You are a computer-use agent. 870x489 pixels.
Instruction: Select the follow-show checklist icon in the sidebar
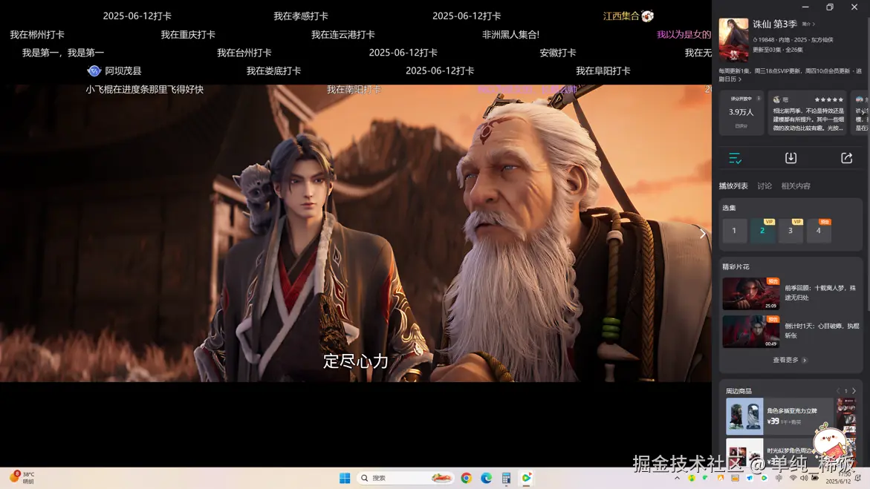pos(736,157)
